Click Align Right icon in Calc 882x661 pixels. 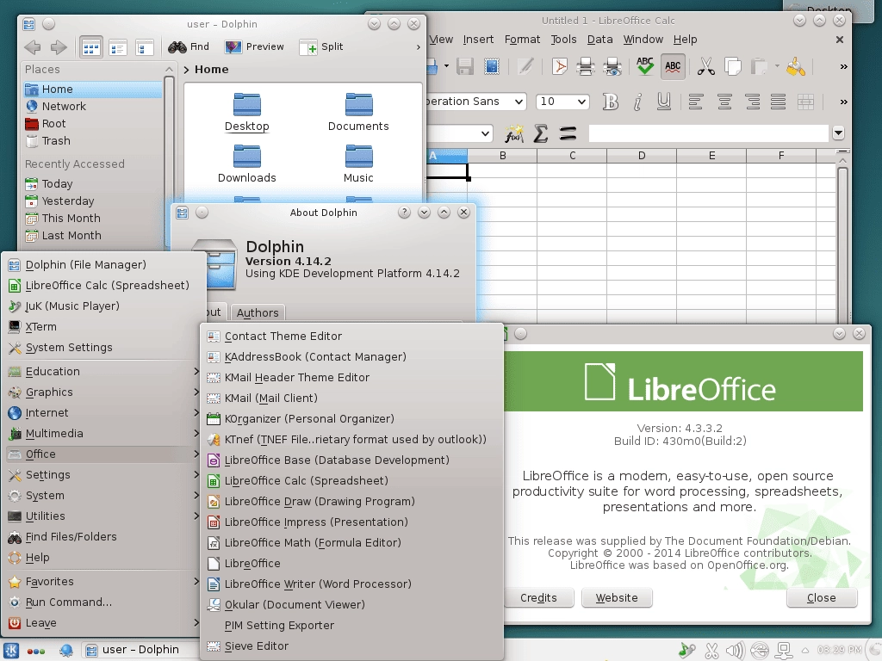(752, 102)
